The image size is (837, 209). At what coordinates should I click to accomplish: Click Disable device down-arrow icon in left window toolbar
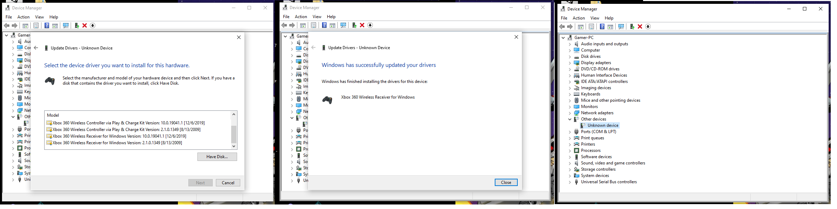click(93, 26)
